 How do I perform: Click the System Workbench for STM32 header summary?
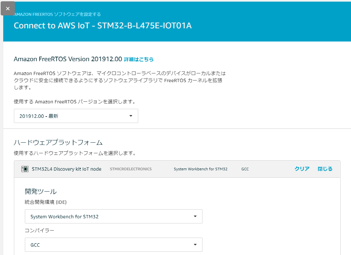click(x=201, y=169)
